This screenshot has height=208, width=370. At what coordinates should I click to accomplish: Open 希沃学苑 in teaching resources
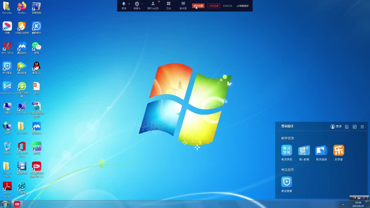pyautogui.click(x=287, y=153)
